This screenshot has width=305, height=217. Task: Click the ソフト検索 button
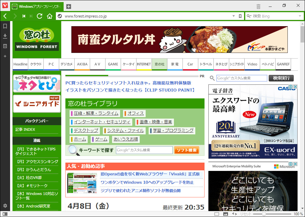tap(187, 150)
